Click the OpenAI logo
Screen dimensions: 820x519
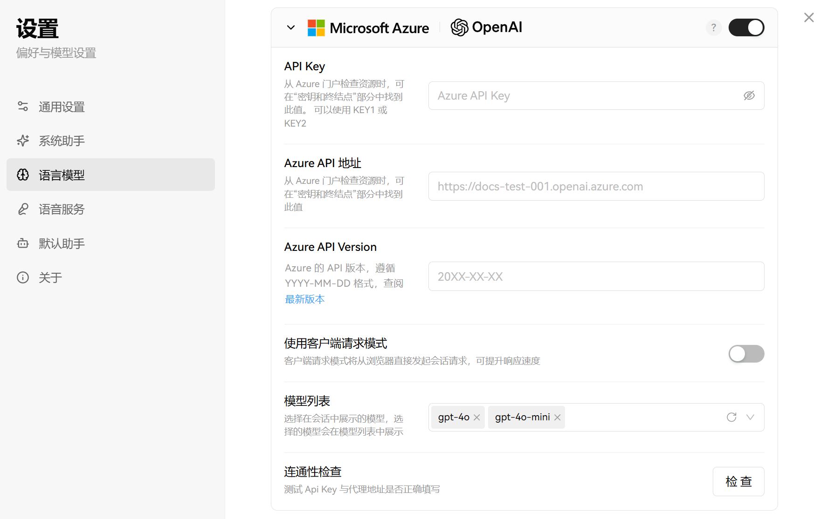click(x=486, y=27)
